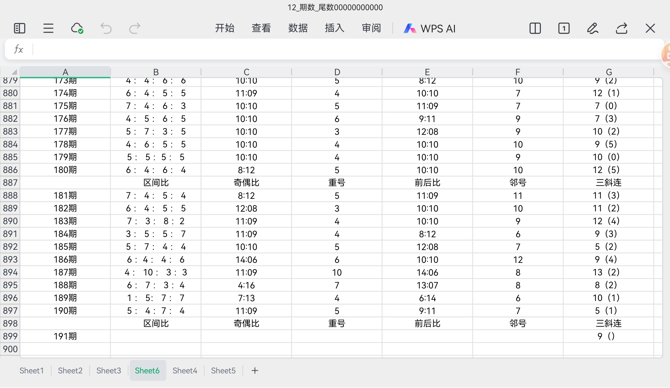Open the 查看 menu tab
This screenshot has width=670, height=388.
click(x=261, y=28)
